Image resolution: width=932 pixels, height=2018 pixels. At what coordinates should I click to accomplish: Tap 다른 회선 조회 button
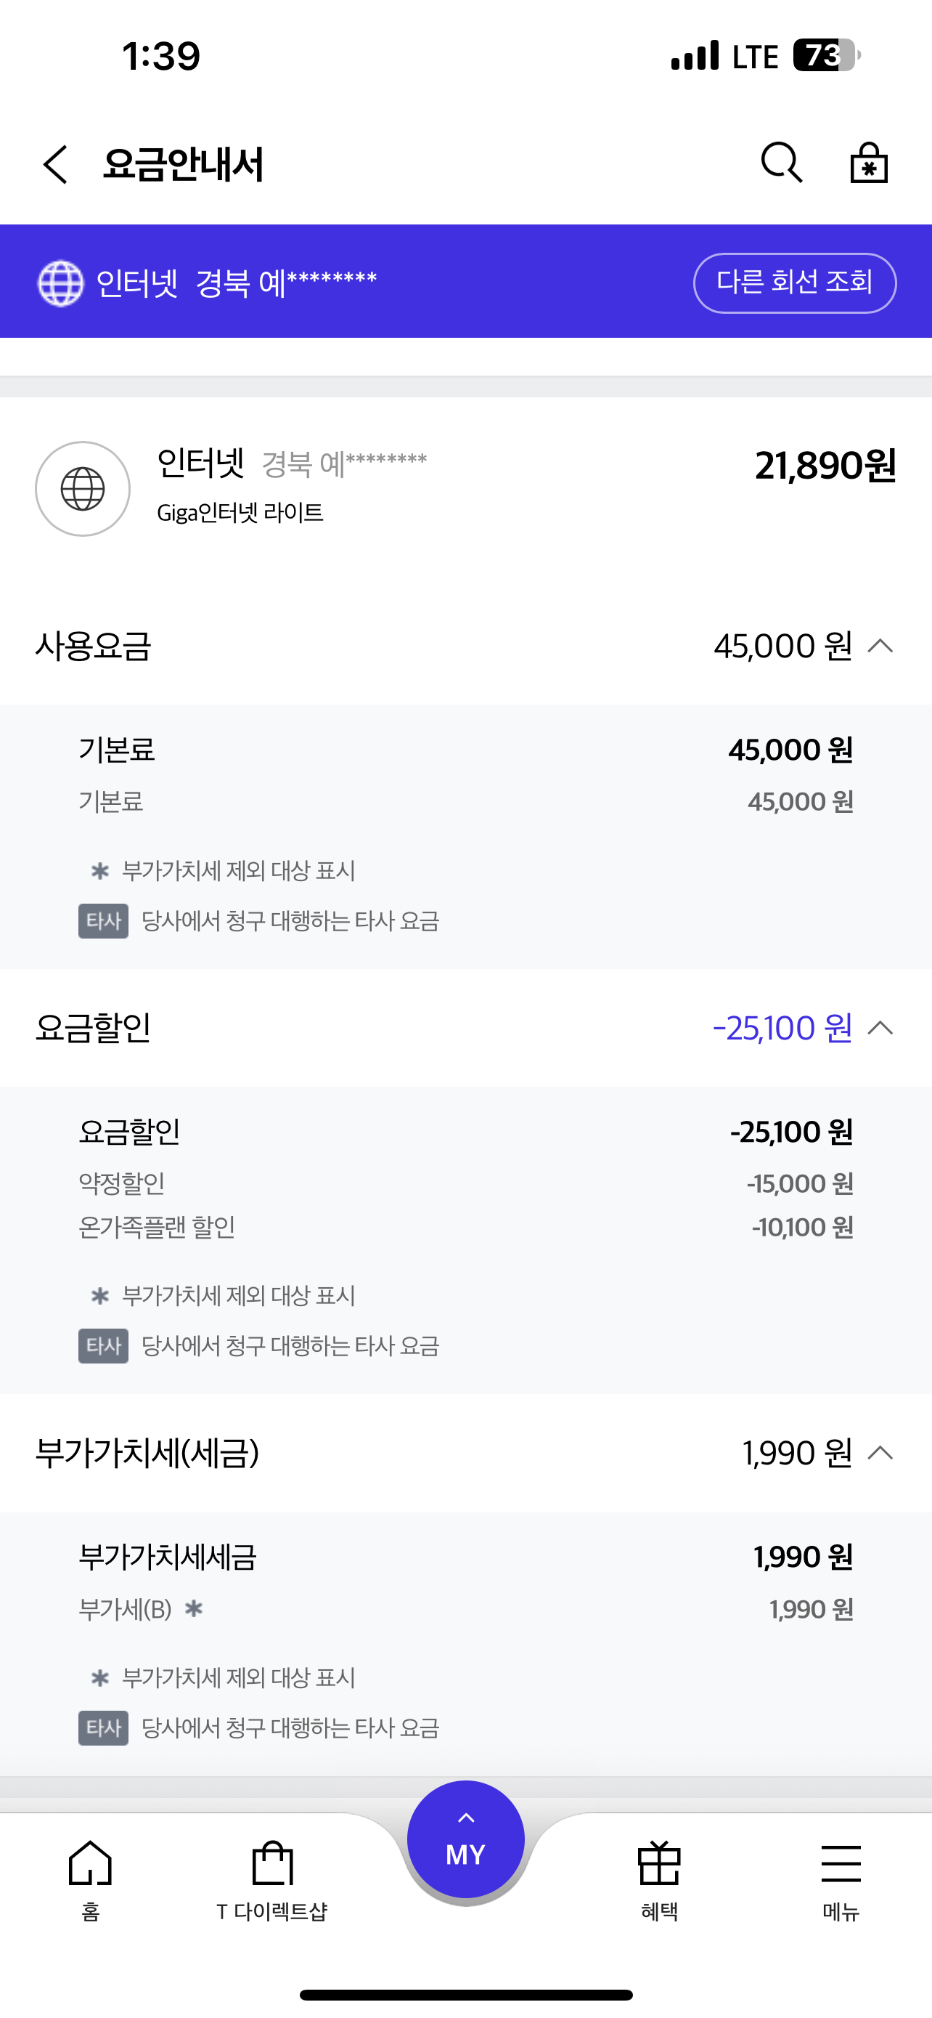[x=794, y=283]
